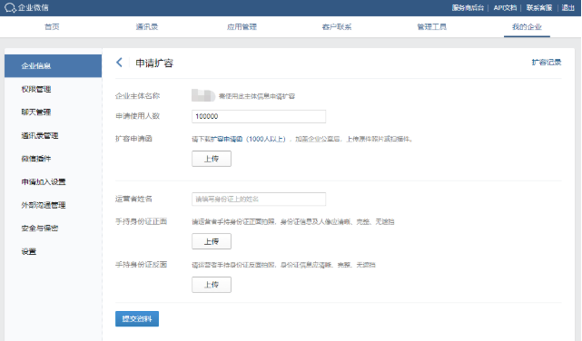This screenshot has width=582, height=341.
Task: Open the 扩容记录 link
Action: point(547,63)
